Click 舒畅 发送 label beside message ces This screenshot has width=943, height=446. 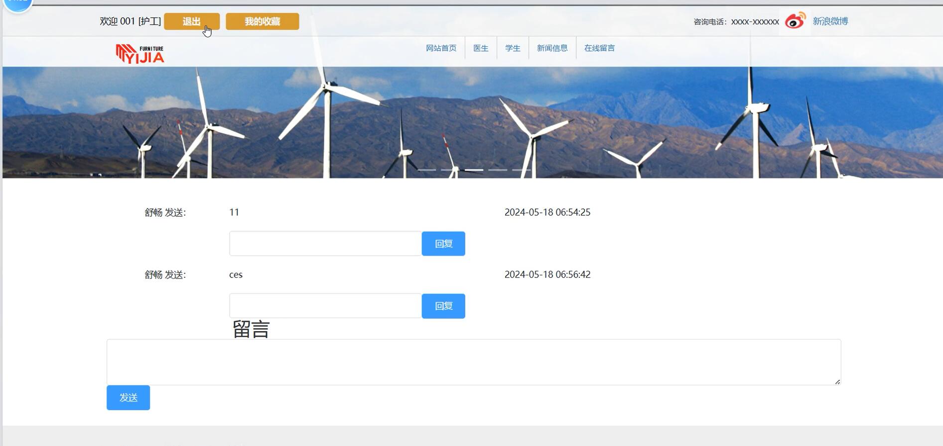coord(165,274)
